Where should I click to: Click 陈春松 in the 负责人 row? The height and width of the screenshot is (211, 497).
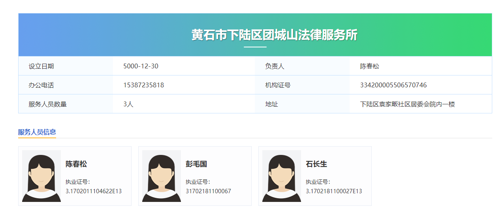tap(369, 66)
